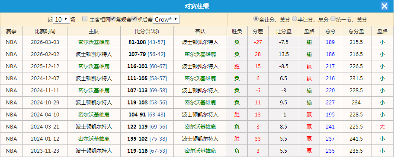This screenshot has height=157, width=394.
Task: Open the 107-79 score of 2026-02-02
Action: tap(137, 54)
